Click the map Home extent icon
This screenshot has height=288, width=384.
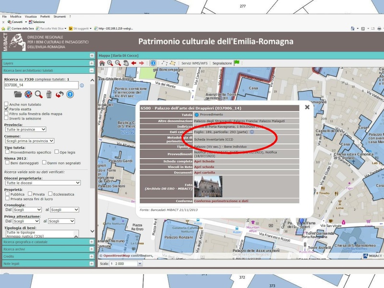(101, 62)
